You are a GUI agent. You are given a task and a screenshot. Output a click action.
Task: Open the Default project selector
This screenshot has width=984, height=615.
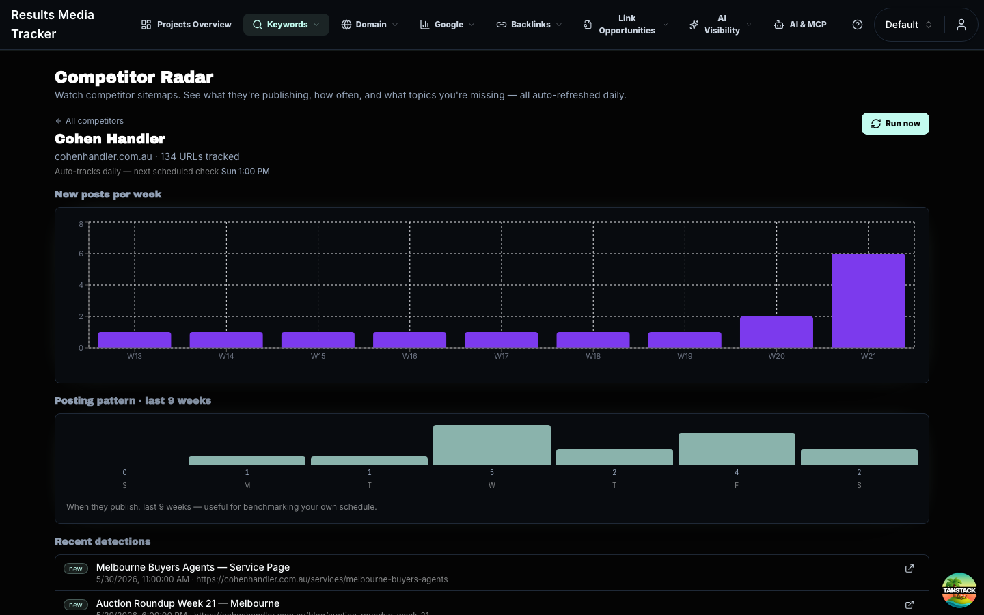(x=909, y=25)
